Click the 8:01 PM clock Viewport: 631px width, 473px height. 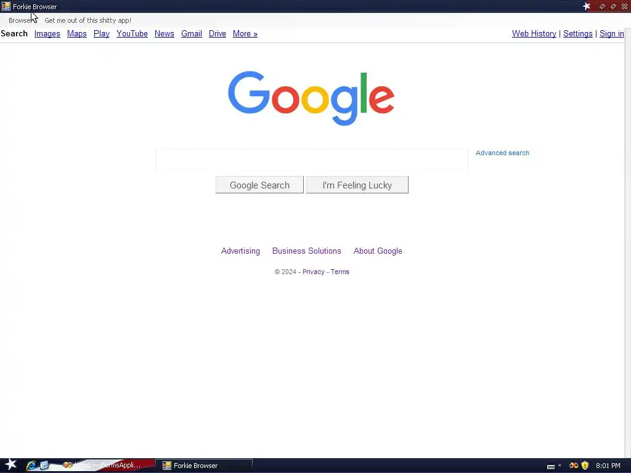click(x=608, y=466)
